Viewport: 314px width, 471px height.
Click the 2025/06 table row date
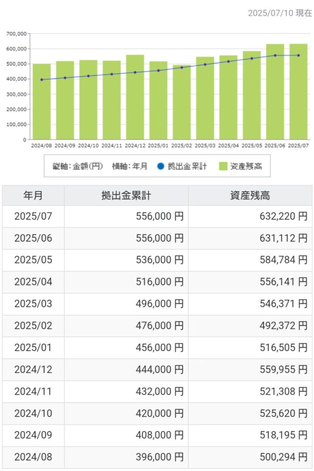pos(33,238)
